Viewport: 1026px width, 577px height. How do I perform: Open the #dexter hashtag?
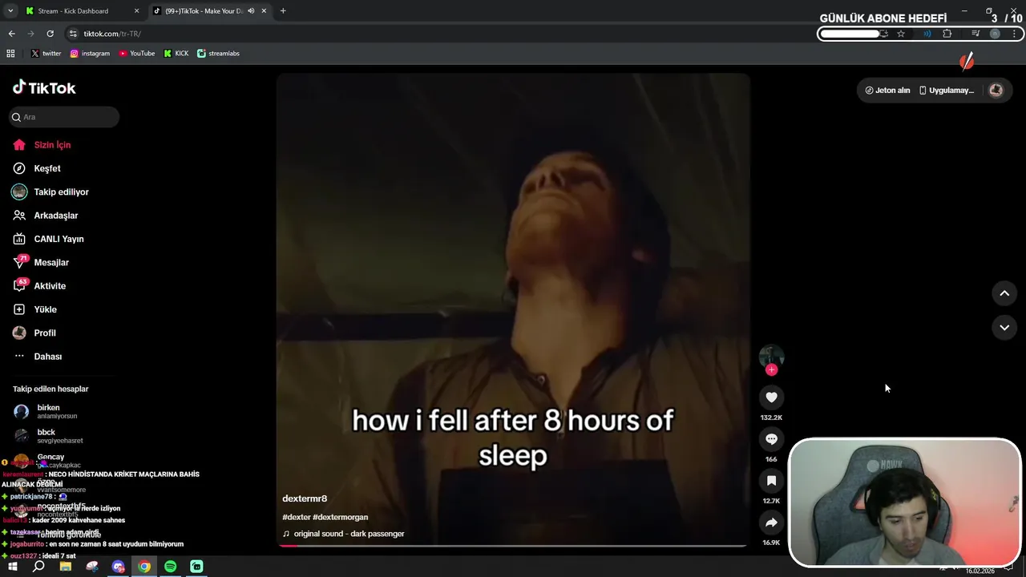(x=296, y=517)
